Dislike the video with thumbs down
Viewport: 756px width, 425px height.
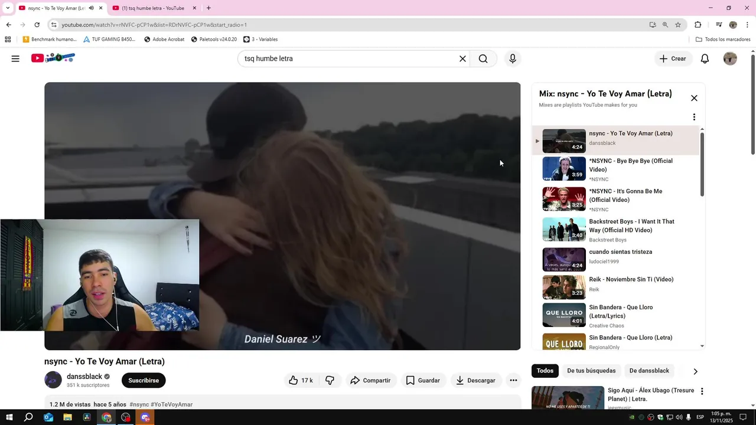coord(330,380)
